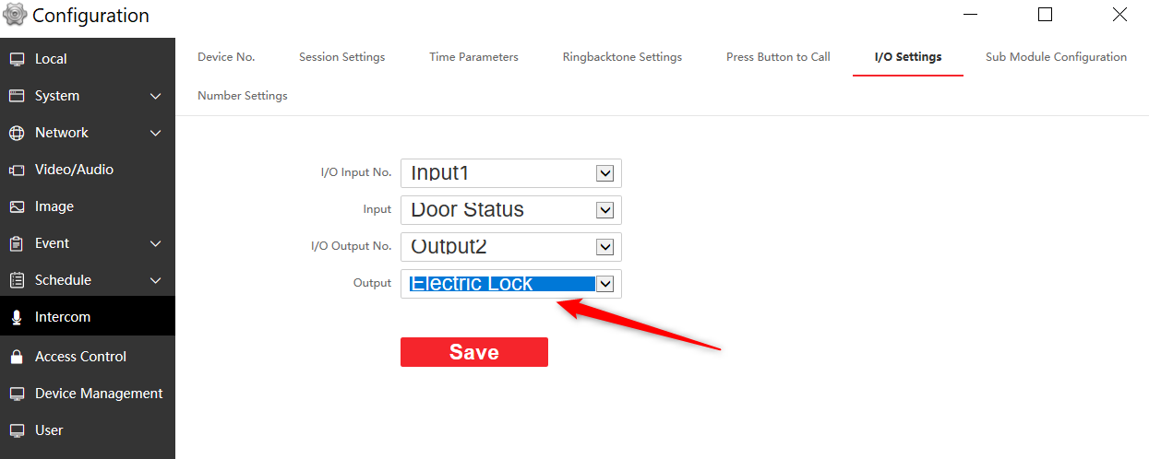Open the I/O Input No. dropdown
The height and width of the screenshot is (459, 1149).
click(x=511, y=172)
